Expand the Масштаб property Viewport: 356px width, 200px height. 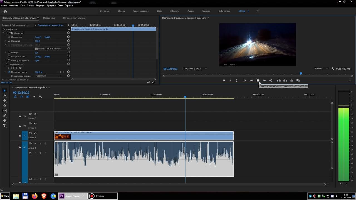pos(5,41)
